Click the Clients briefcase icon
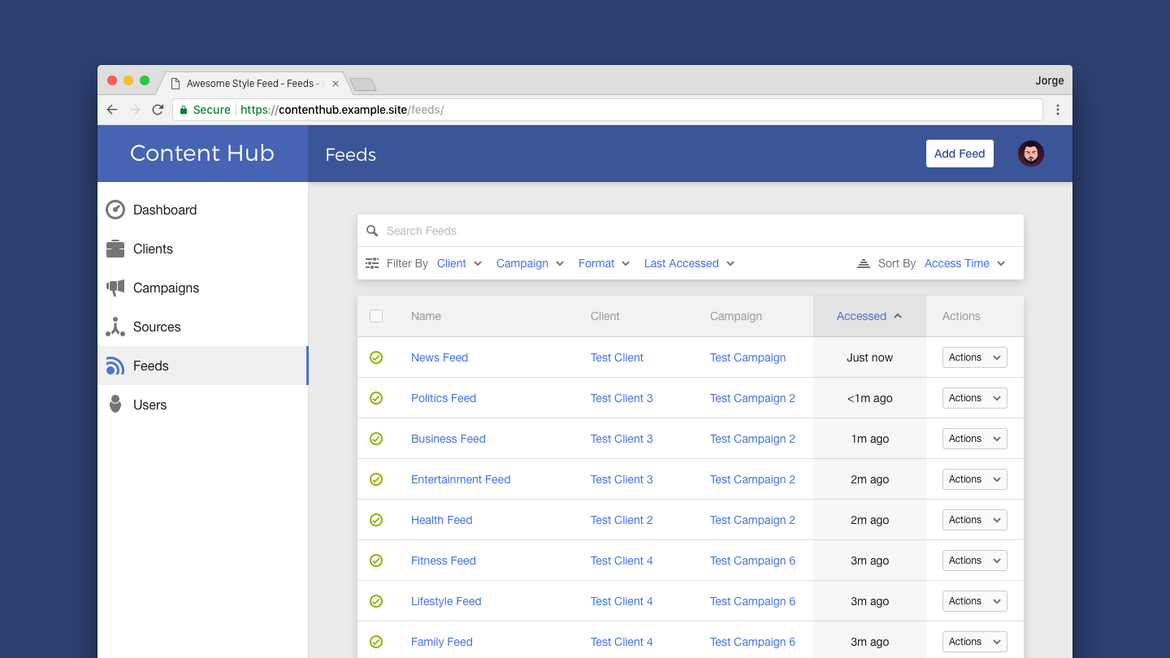1170x658 pixels. (x=115, y=249)
